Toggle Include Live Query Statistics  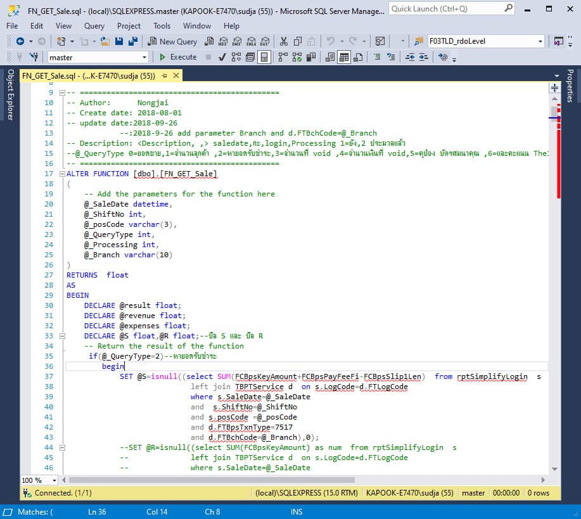pos(297,57)
